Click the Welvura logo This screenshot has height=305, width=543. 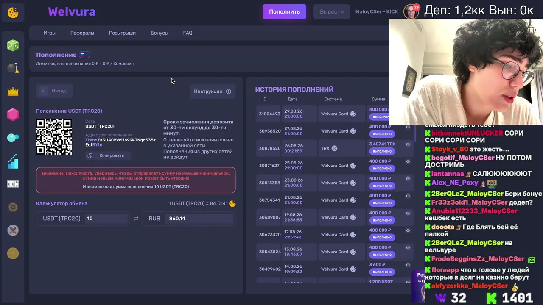click(72, 11)
